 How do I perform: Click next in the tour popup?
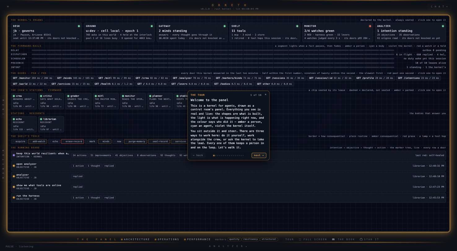pos(259,155)
